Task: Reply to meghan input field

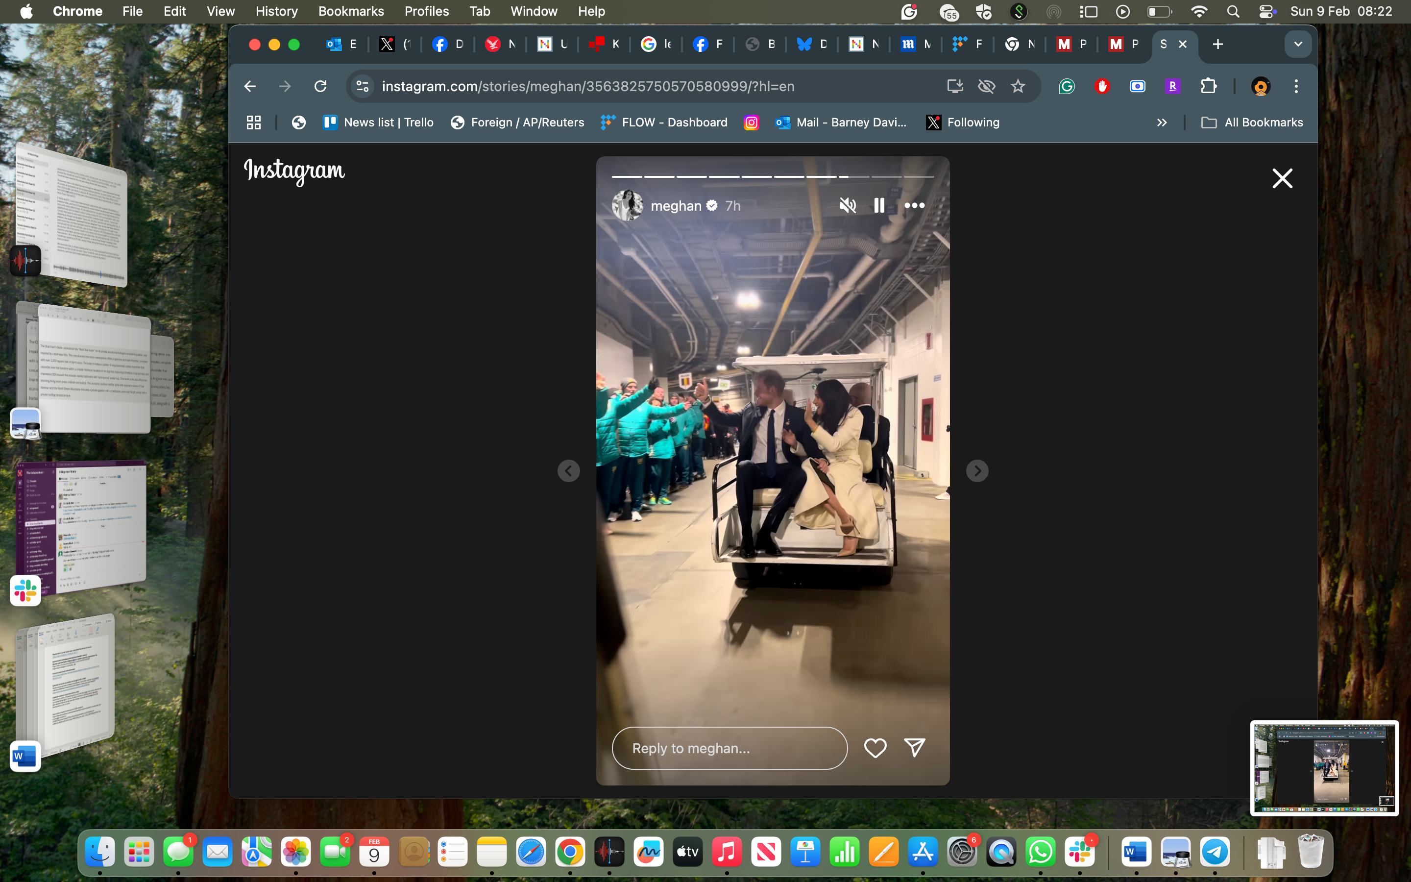Action: (x=730, y=747)
